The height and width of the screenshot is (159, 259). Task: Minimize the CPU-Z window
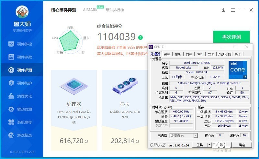pos(223,47)
